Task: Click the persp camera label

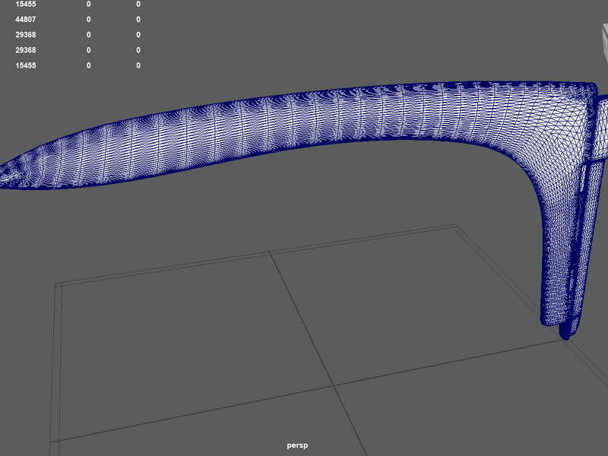Action: coord(297,445)
